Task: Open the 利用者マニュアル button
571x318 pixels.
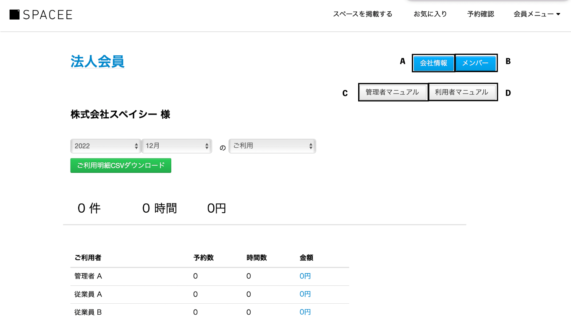Action: (461, 92)
